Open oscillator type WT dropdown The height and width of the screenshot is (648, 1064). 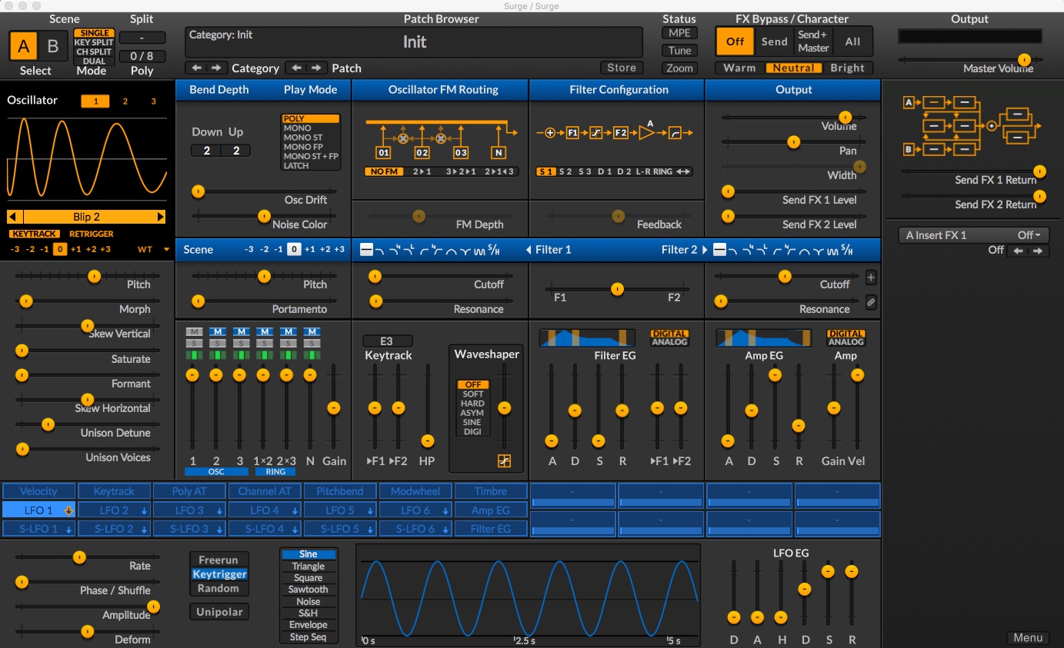pos(154,249)
